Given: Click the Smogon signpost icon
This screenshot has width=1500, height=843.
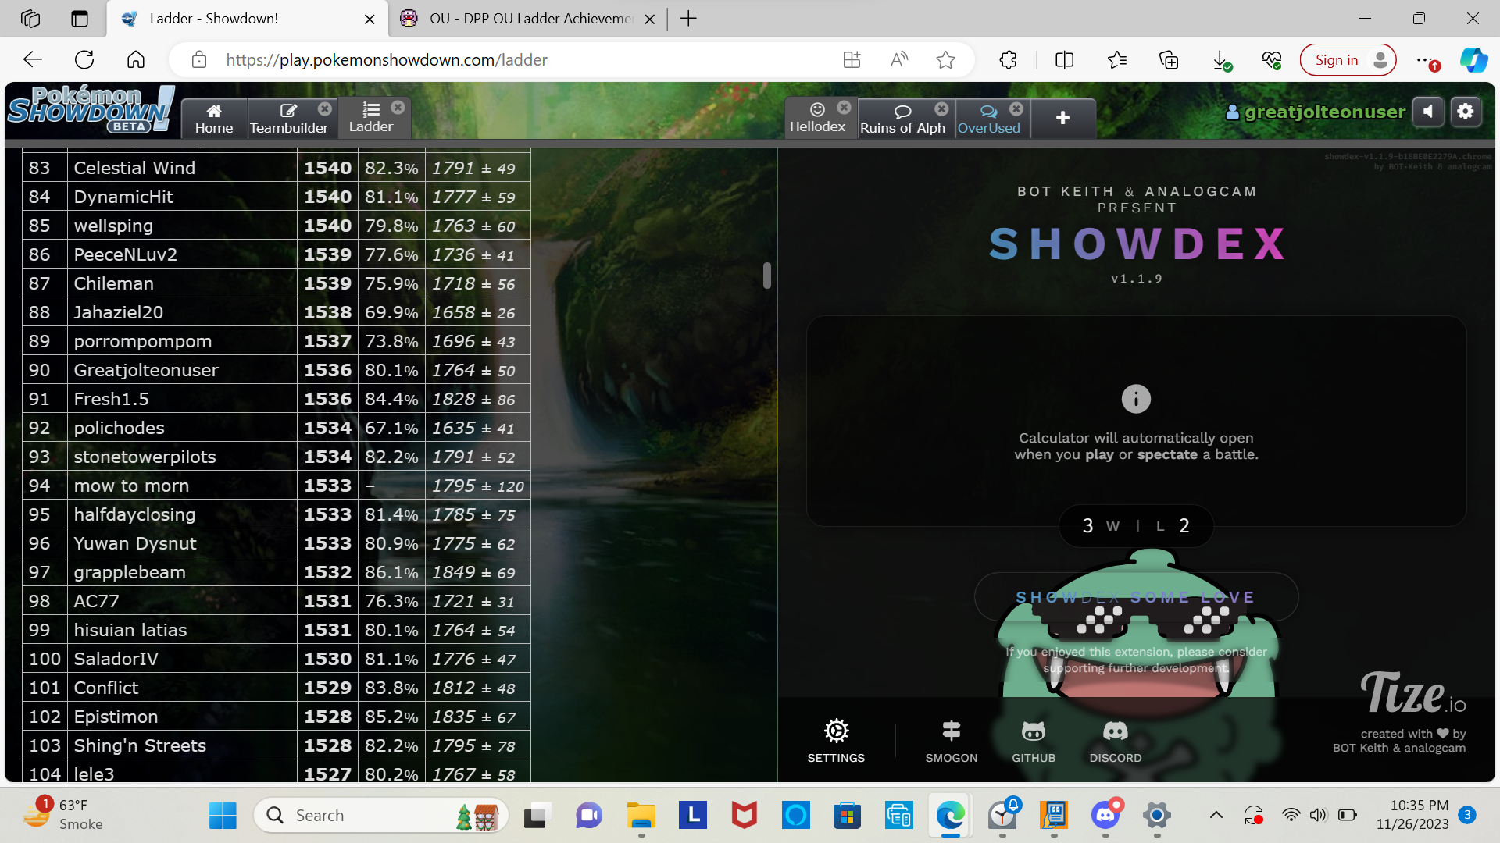Looking at the screenshot, I should [951, 731].
